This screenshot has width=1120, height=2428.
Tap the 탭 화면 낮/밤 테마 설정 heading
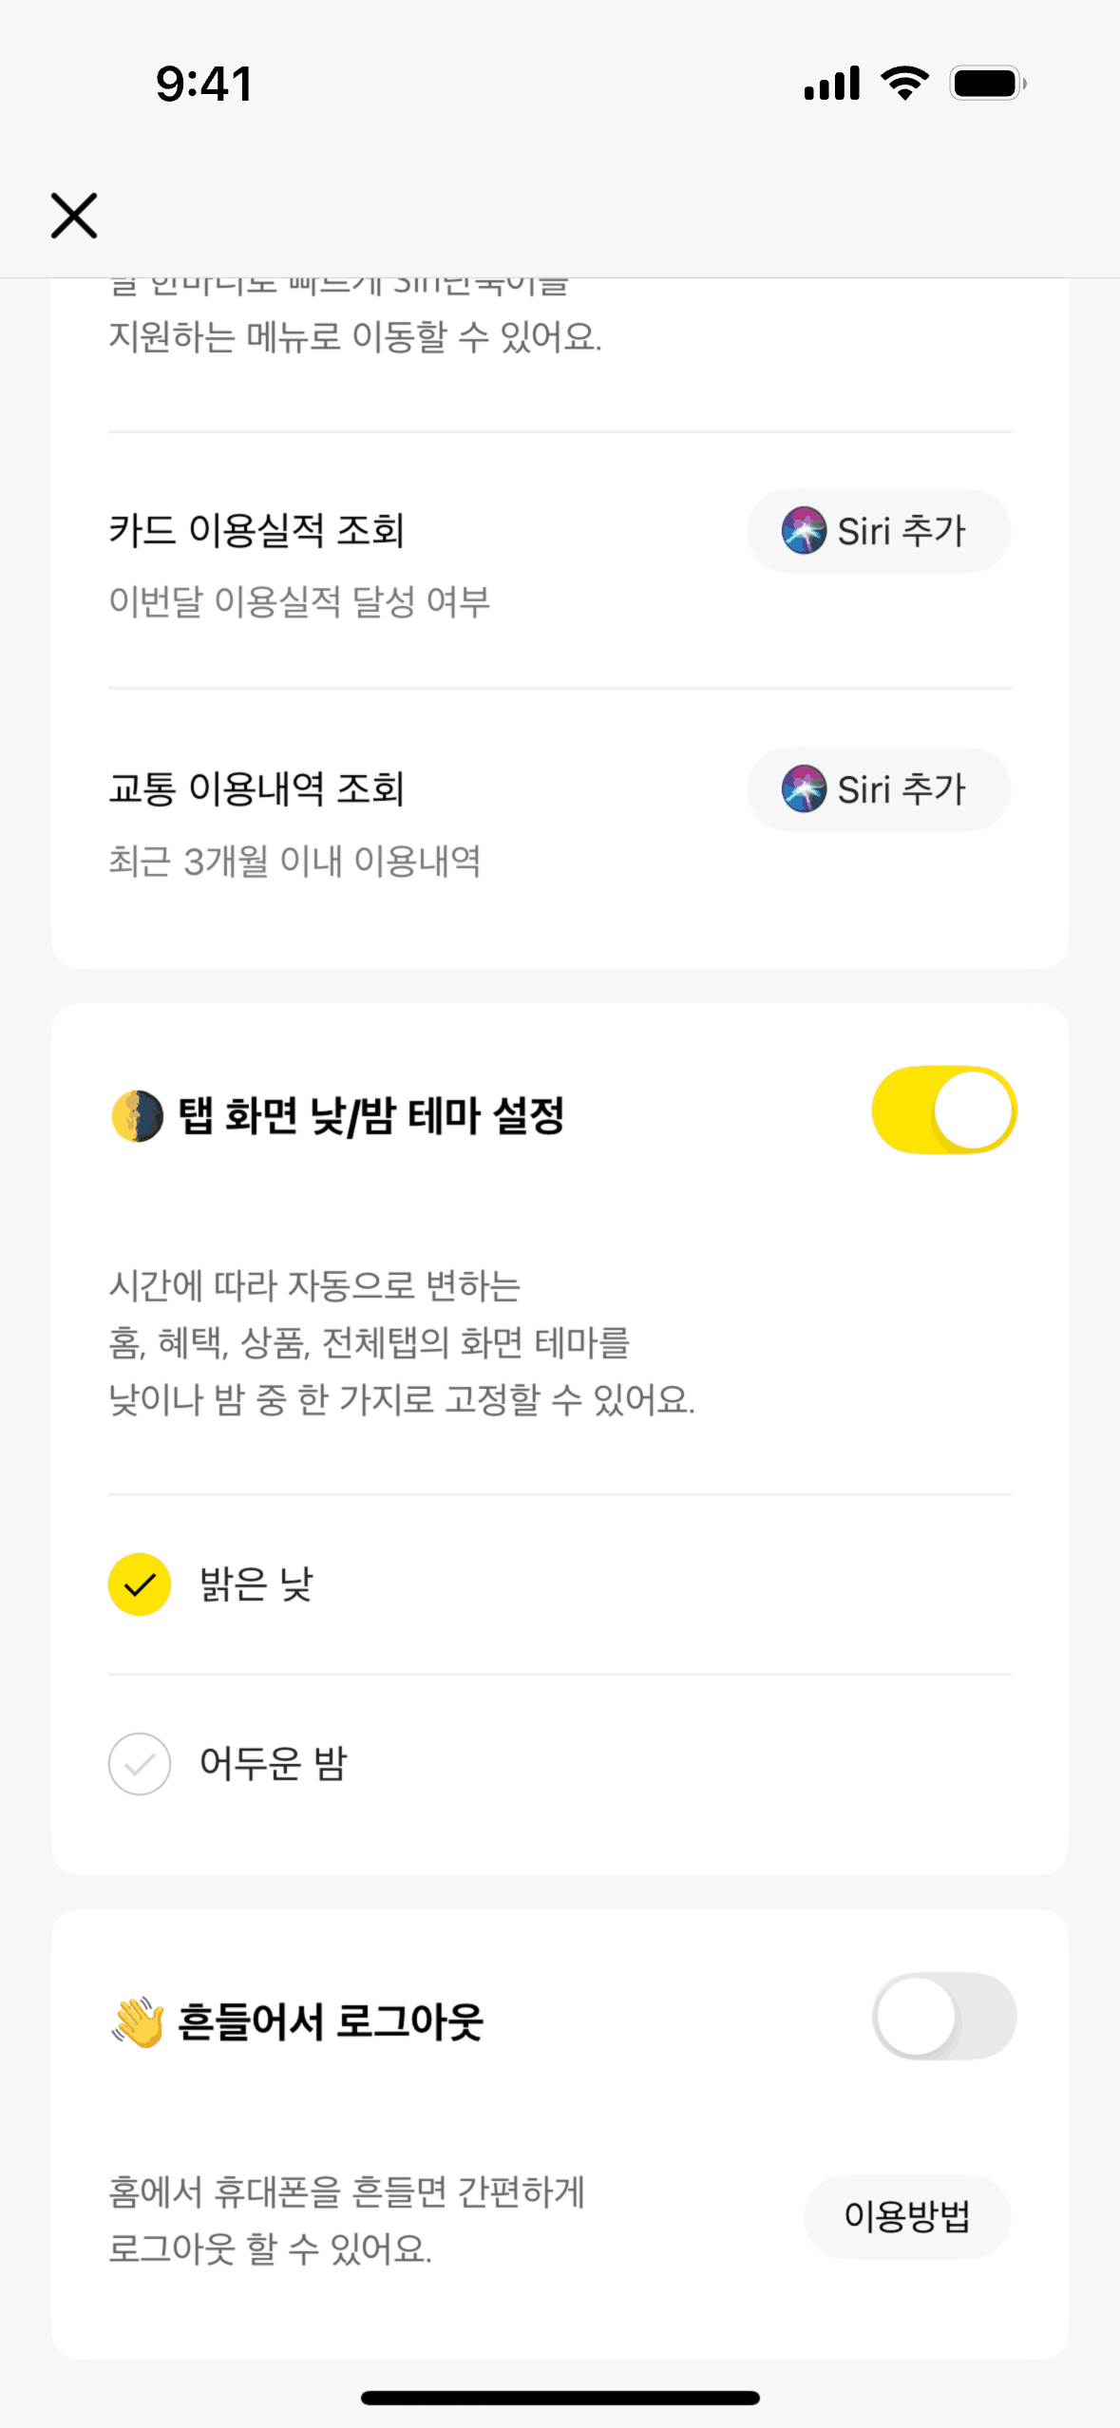[x=371, y=1115]
